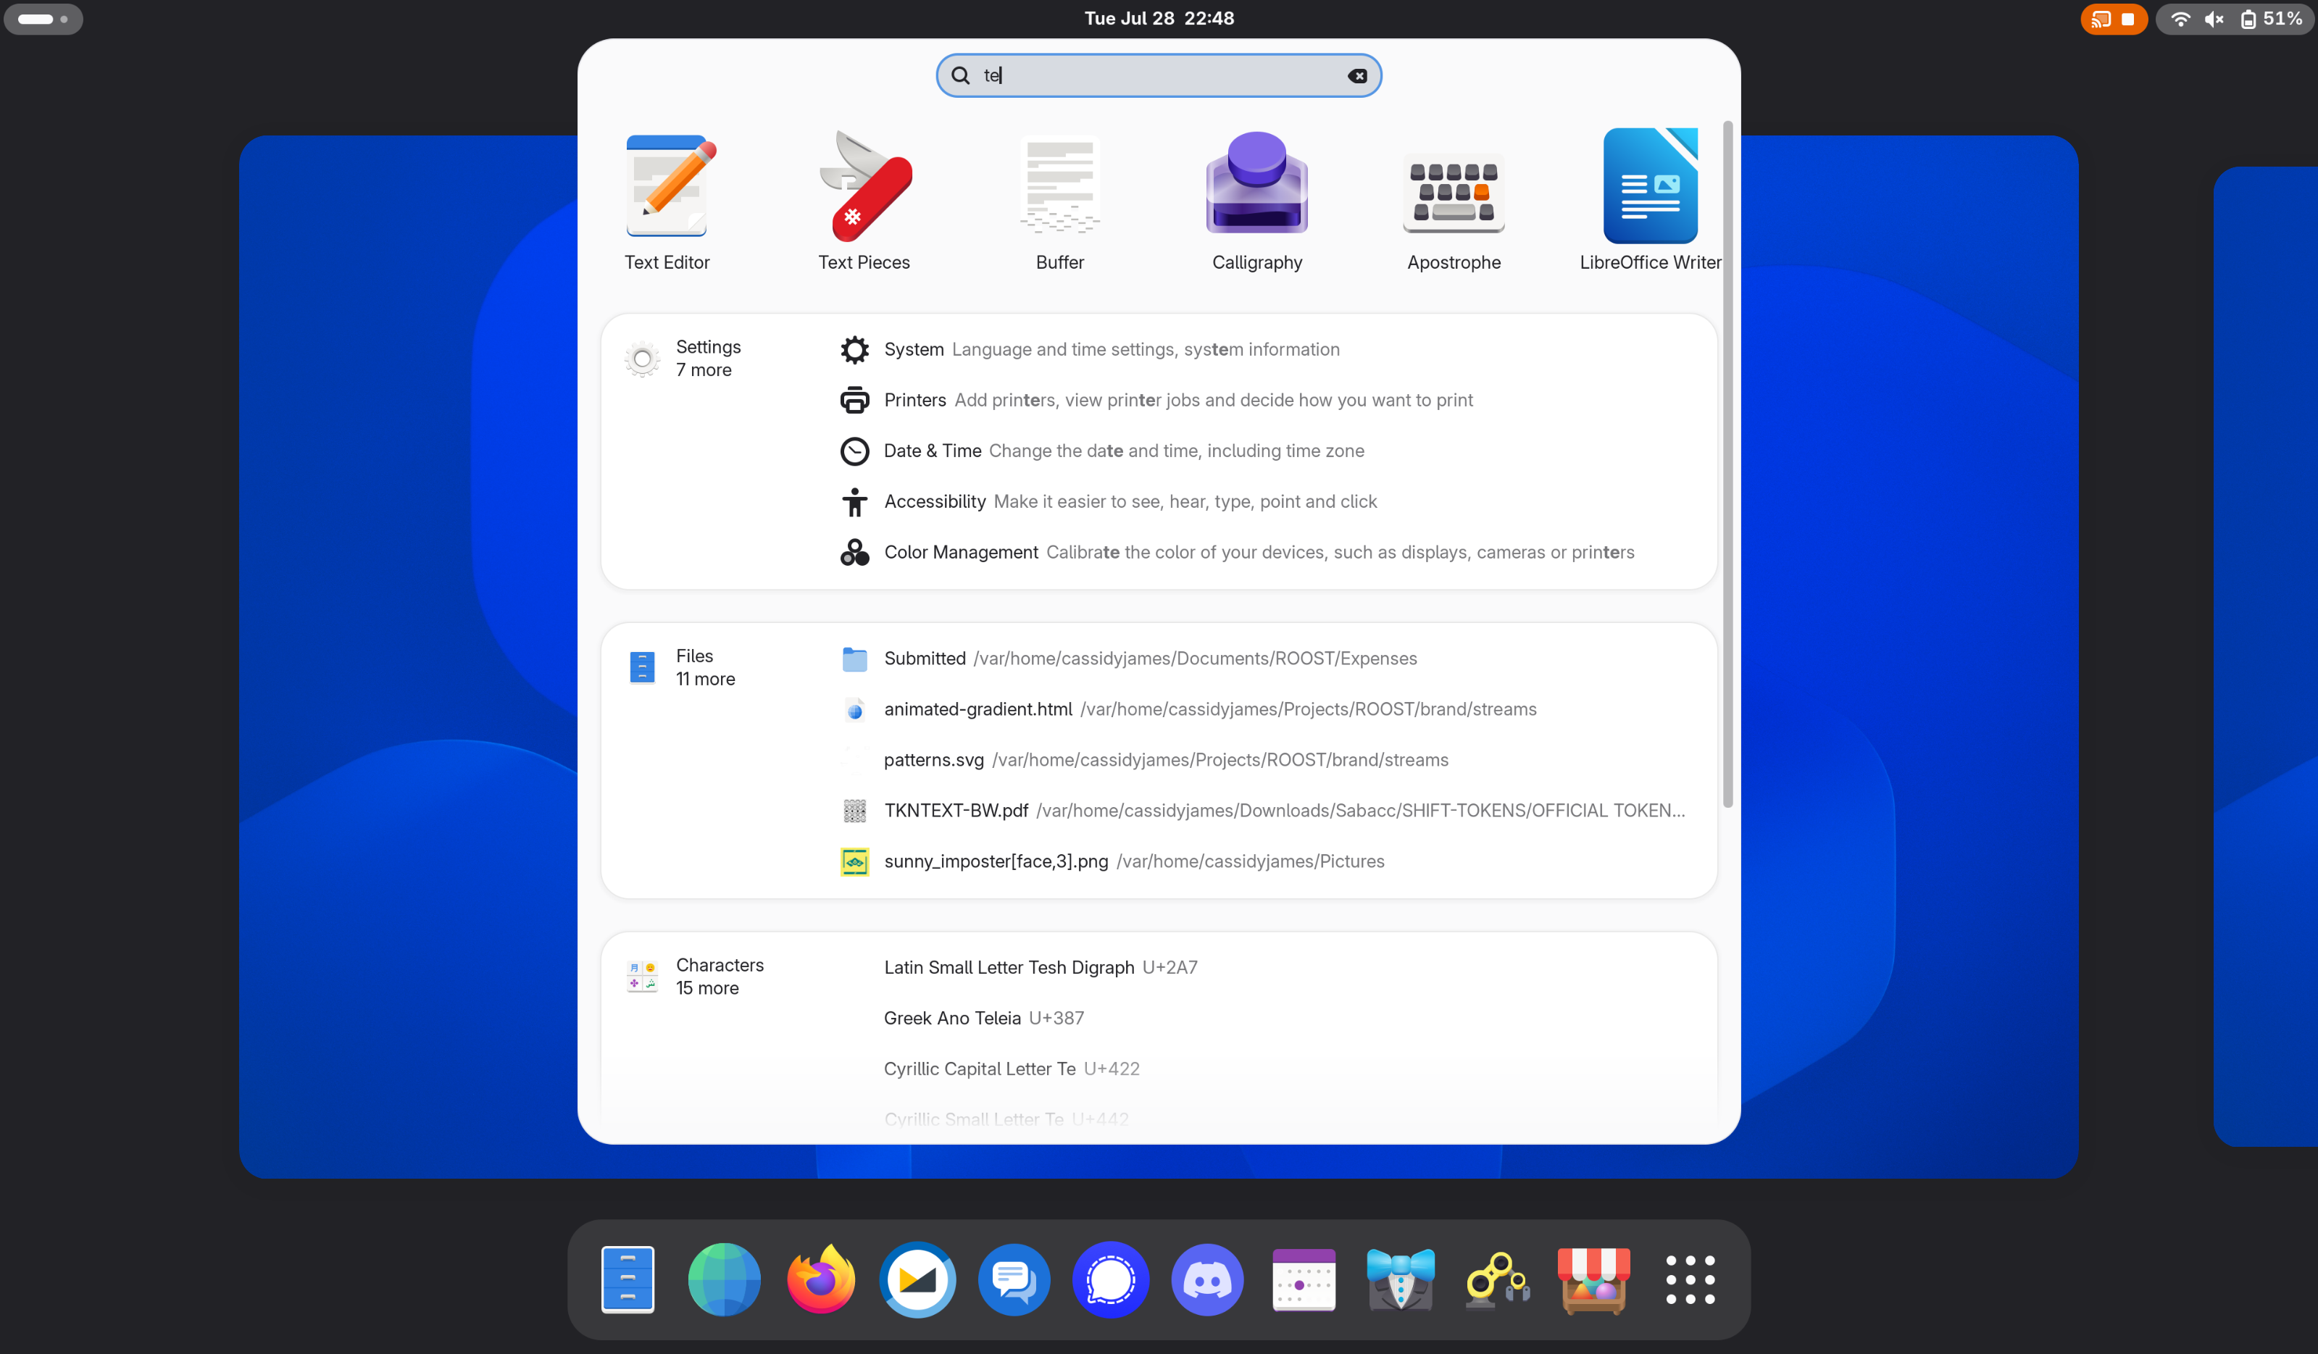The image size is (2318, 1354).
Task: Open the clock showing Tue Jul 28 22:48
Action: 1159,18
